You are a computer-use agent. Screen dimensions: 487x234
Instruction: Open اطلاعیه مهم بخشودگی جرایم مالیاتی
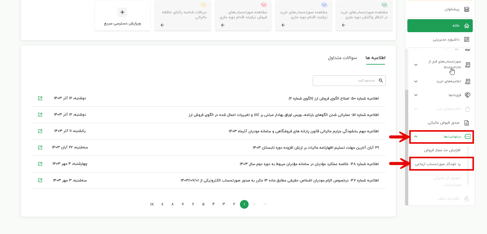(304, 131)
